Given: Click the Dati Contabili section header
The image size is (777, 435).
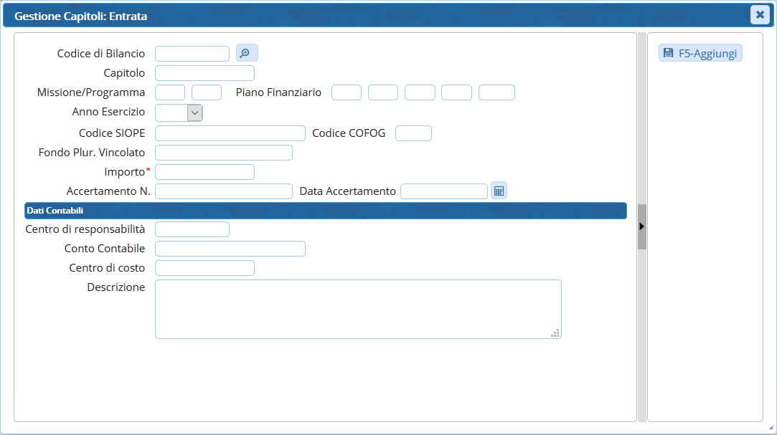Looking at the screenshot, I should [x=325, y=211].
